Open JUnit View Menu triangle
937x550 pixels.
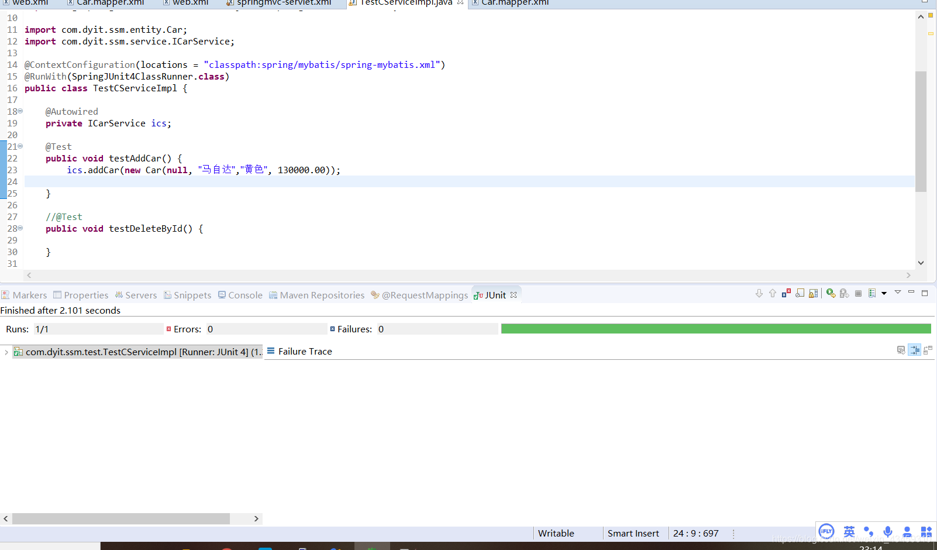tap(898, 292)
